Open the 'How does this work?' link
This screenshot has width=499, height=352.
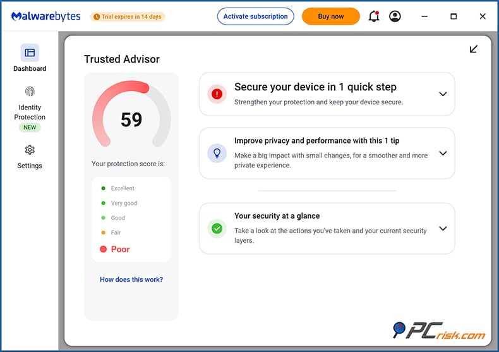pyautogui.click(x=131, y=279)
